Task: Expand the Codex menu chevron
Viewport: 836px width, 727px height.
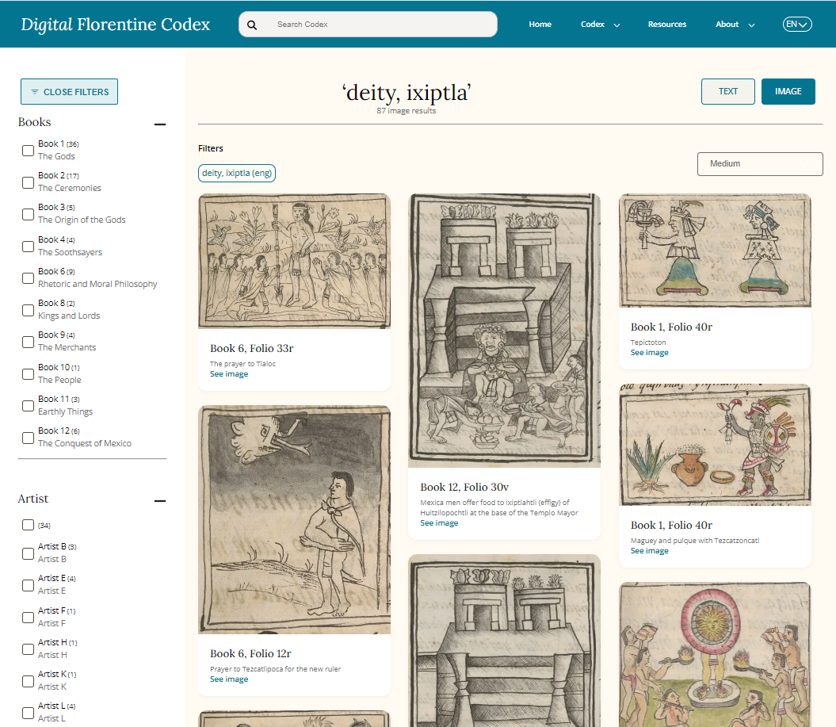Action: (617, 25)
